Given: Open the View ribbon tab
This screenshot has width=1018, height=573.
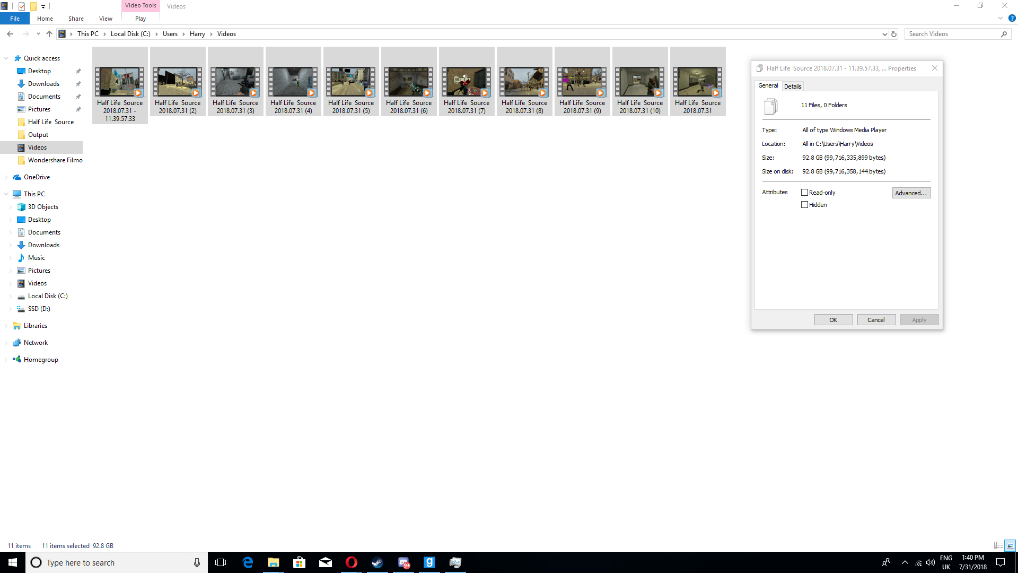Looking at the screenshot, I should coord(106,19).
